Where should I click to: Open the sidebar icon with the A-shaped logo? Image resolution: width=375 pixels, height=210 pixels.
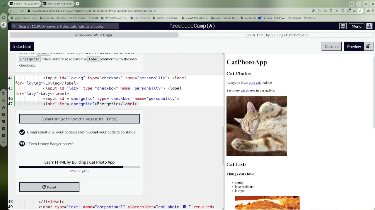[4, 107]
